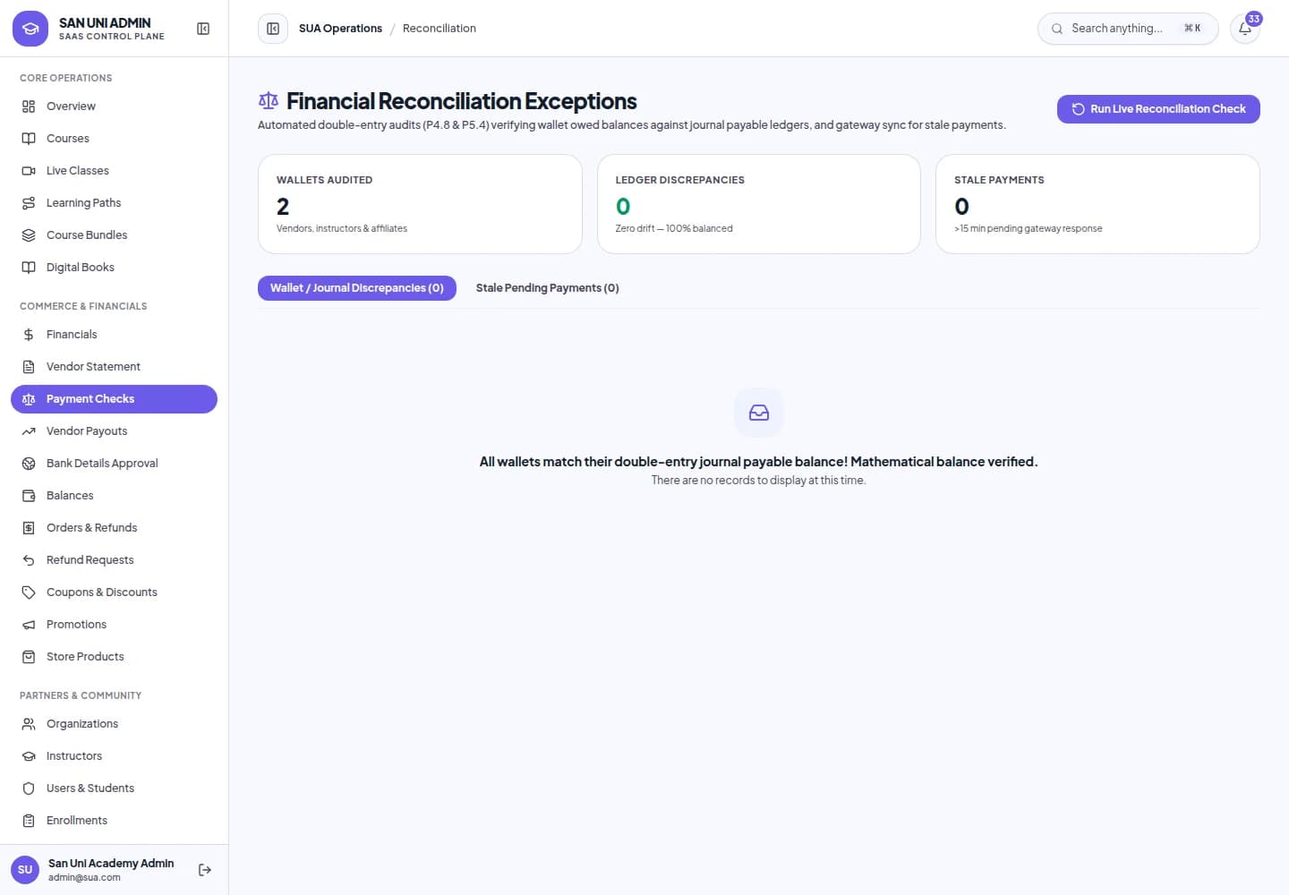This screenshot has height=895, width=1289.
Task: Log out using the sign-out arrow icon
Action: [x=205, y=870]
